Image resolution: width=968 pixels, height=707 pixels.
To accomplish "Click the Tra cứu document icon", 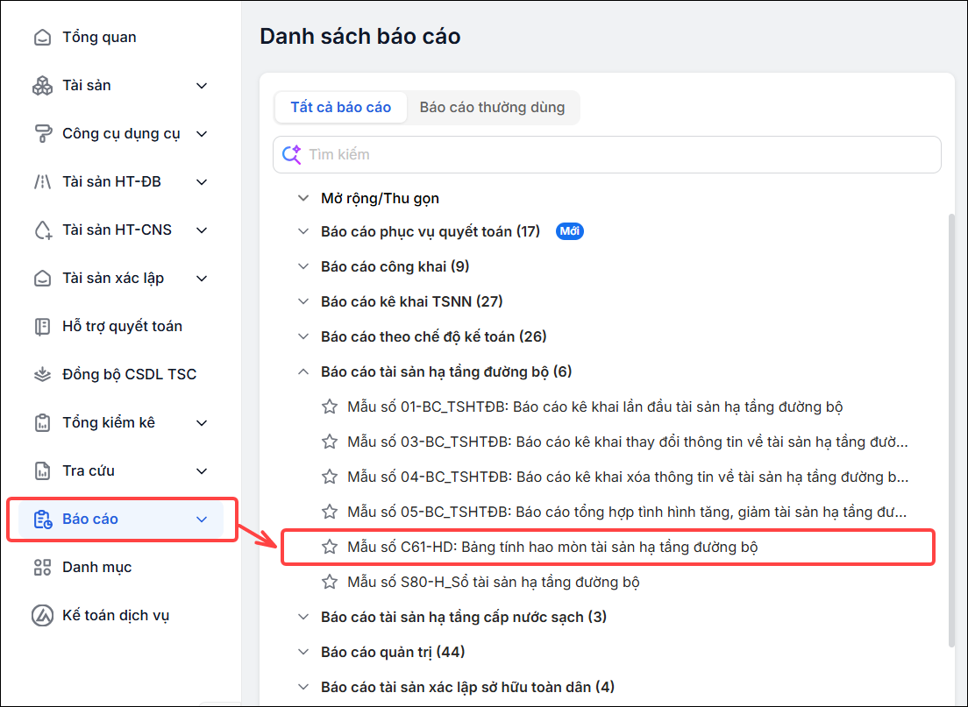I will click(x=42, y=470).
